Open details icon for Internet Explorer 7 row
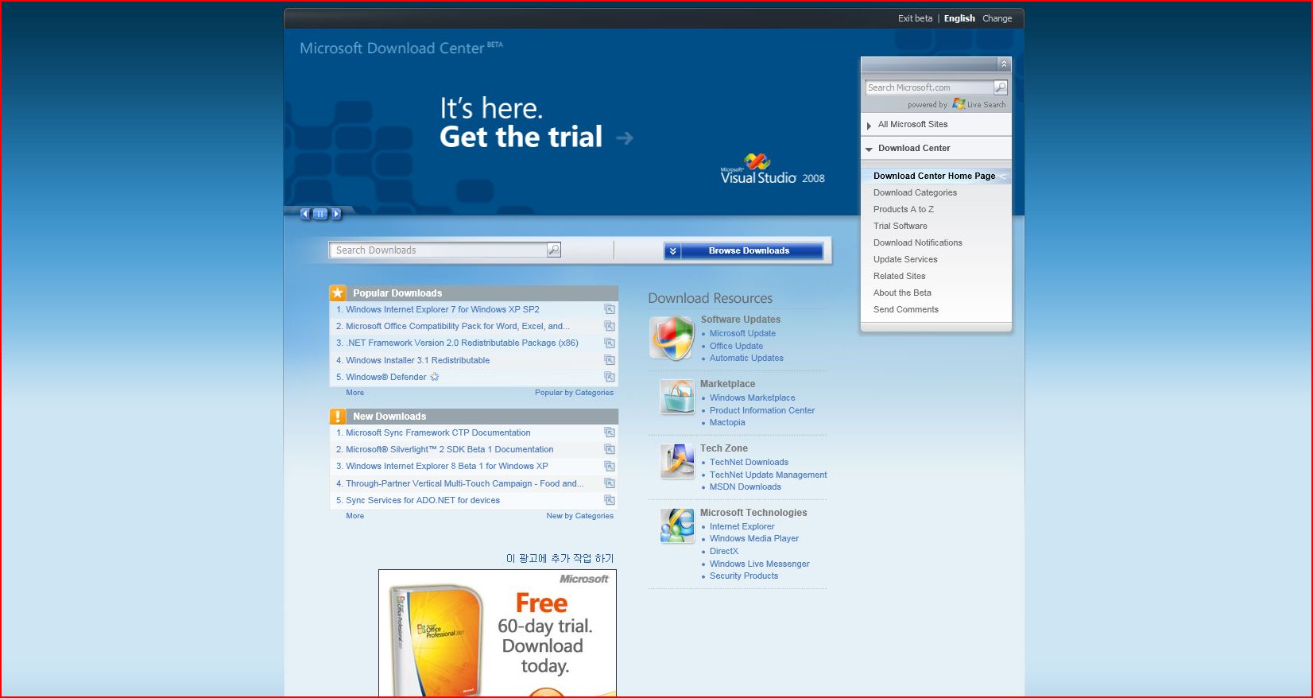 [x=610, y=309]
